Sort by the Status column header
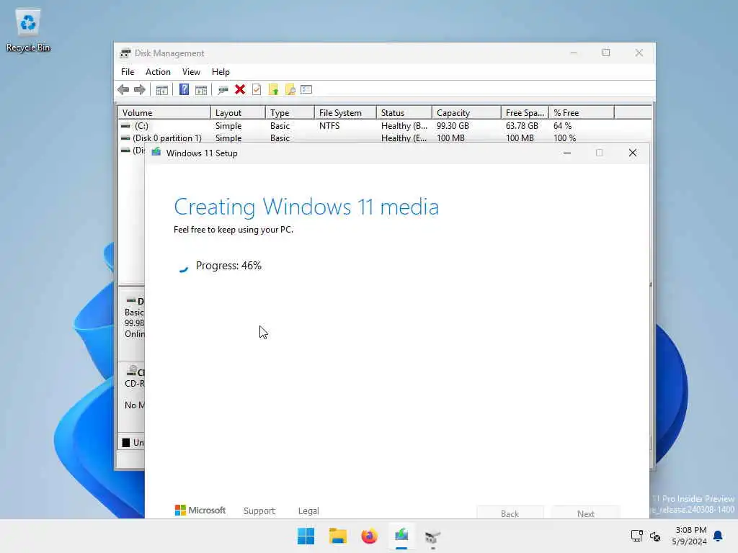 pyautogui.click(x=405, y=113)
